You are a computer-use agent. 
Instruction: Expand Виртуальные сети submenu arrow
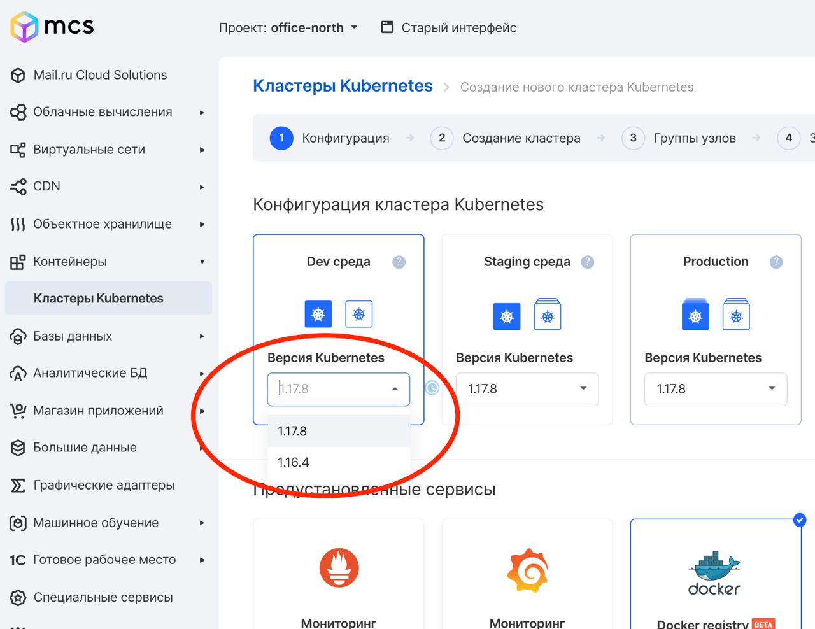202,150
